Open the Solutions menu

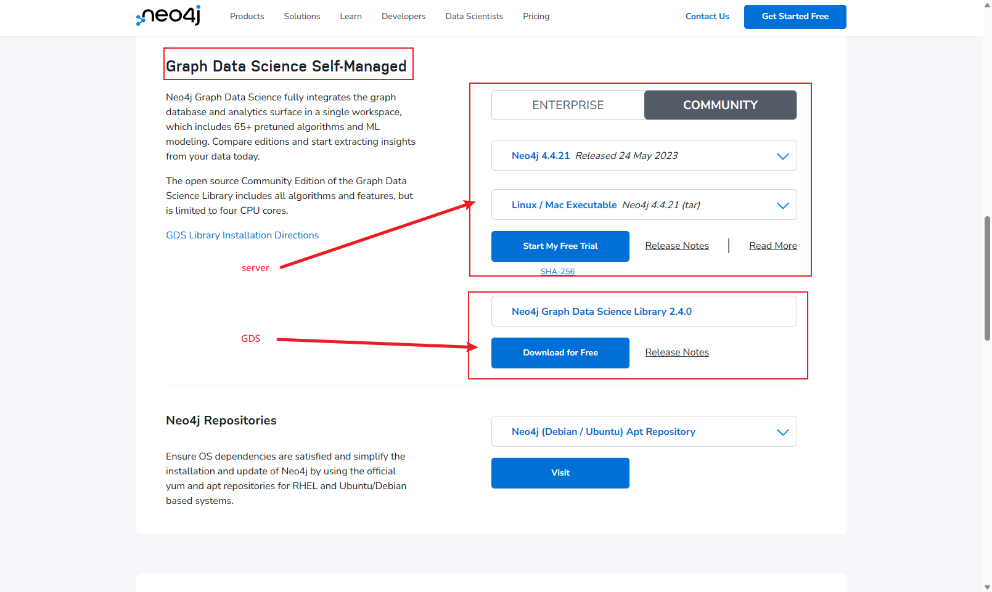click(302, 17)
